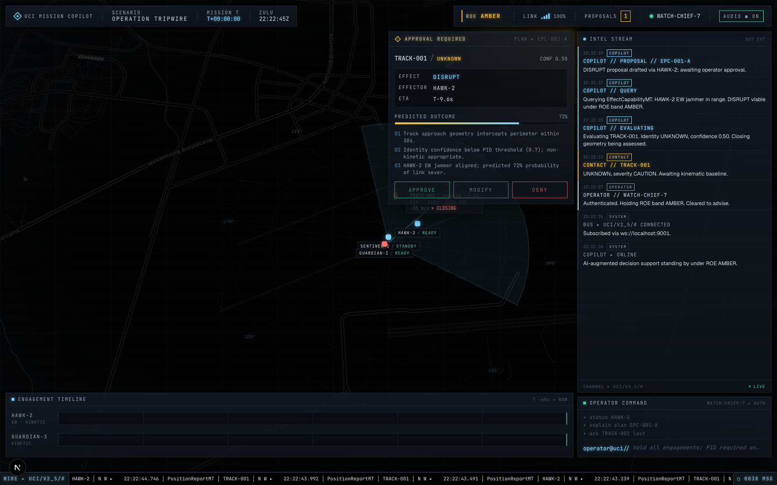
Task: Click the predicted outcome progress bar
Action: [x=481, y=123]
